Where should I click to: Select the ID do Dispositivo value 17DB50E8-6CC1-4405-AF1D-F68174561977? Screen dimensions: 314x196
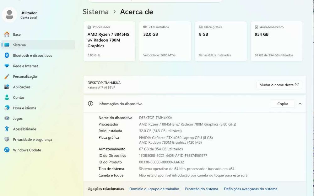(173, 156)
